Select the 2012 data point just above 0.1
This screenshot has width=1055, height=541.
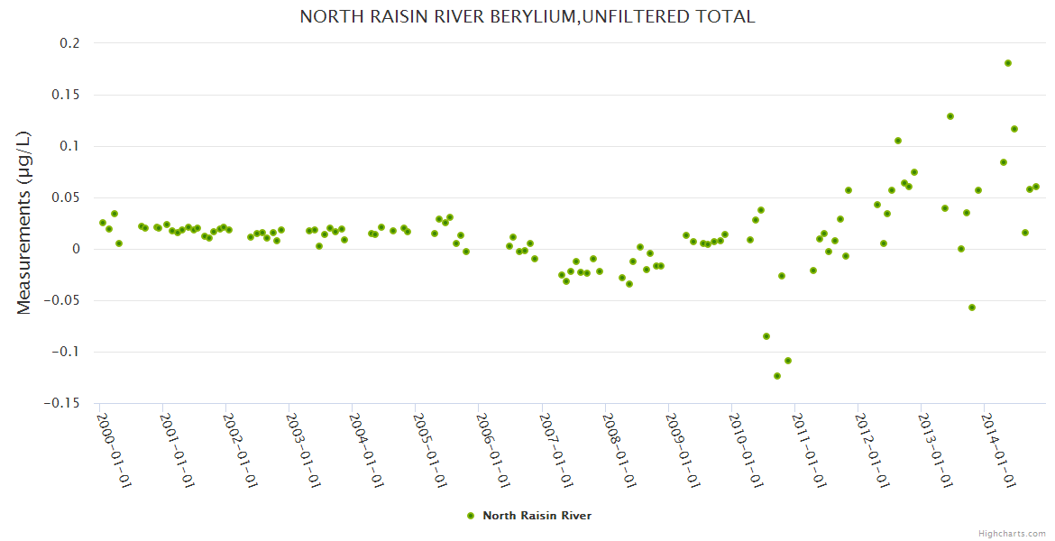click(x=898, y=141)
